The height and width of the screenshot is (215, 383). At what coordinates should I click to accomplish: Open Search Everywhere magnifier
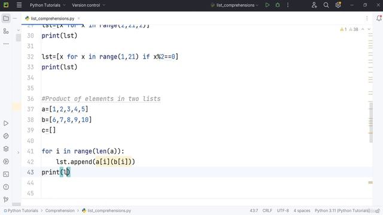(326, 5)
